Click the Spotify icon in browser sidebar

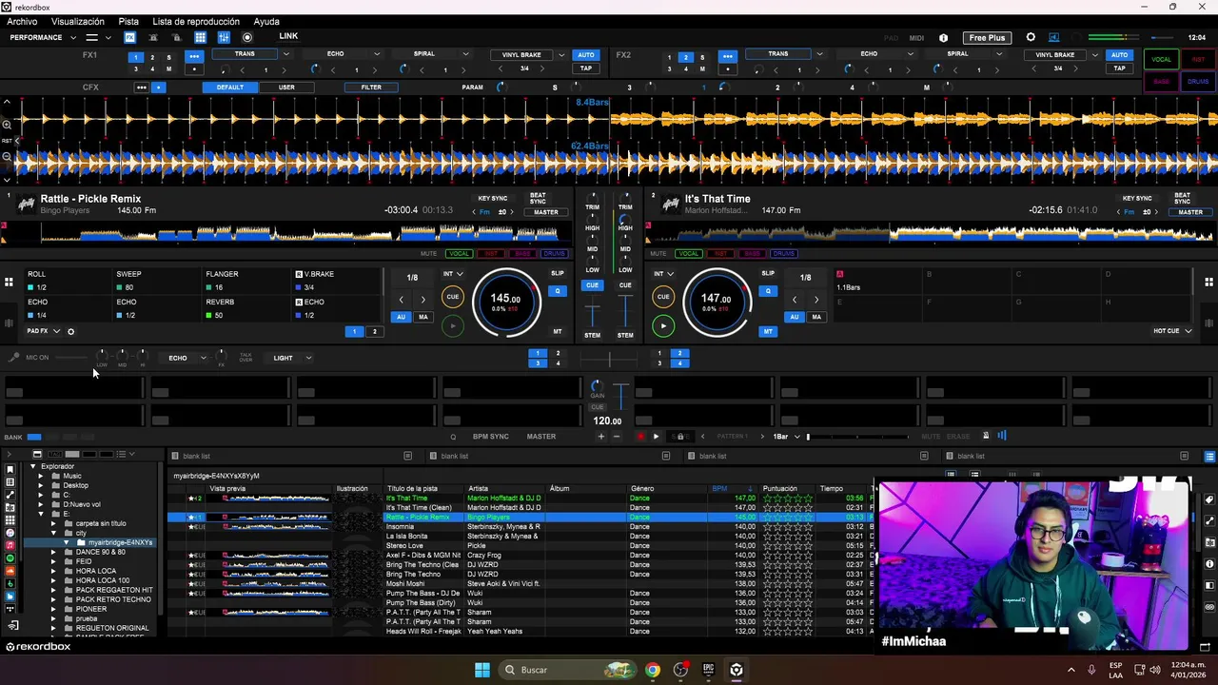point(10,558)
